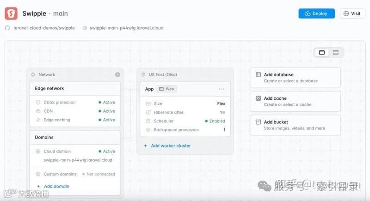Click the Cloud domain Active status

click(107, 151)
